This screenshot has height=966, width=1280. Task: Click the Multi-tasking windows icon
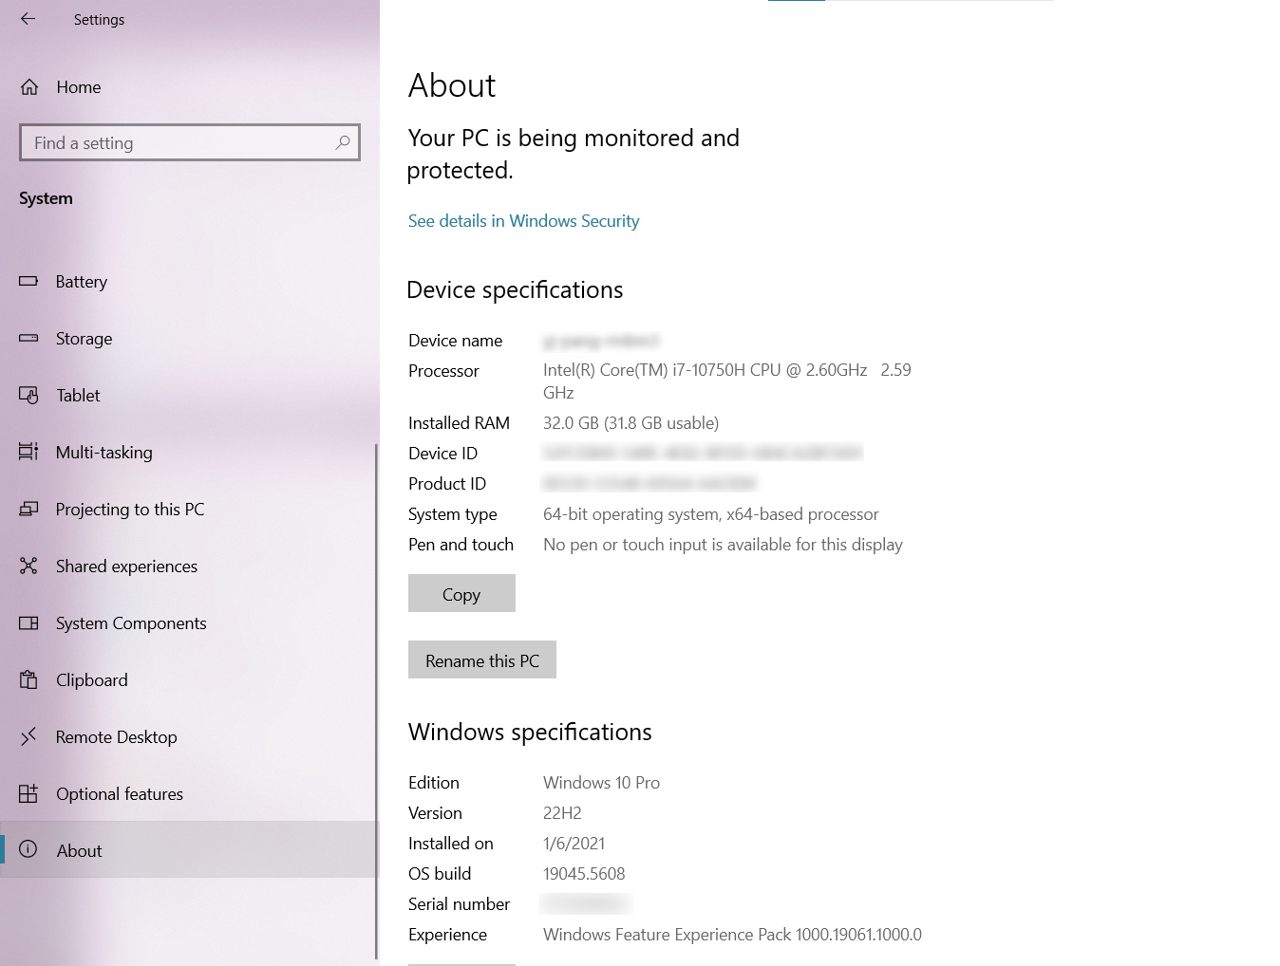click(x=29, y=452)
